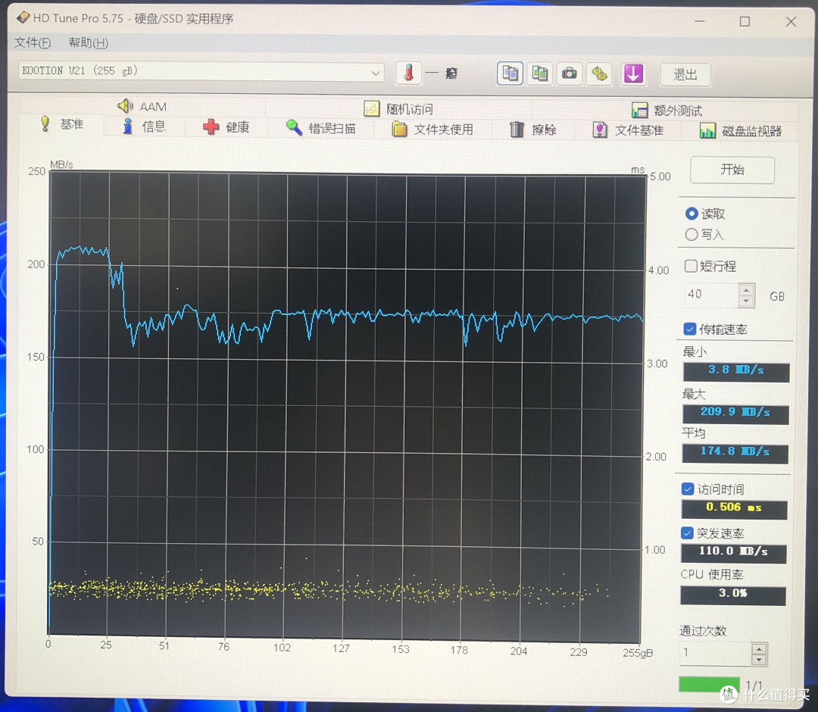Switch to the 信息 tab
Viewport: 818px width, 712px height.
[x=143, y=126]
